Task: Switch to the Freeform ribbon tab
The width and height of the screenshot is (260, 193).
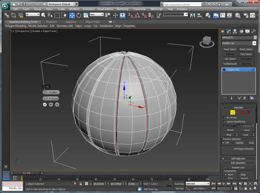Action: 52,22
